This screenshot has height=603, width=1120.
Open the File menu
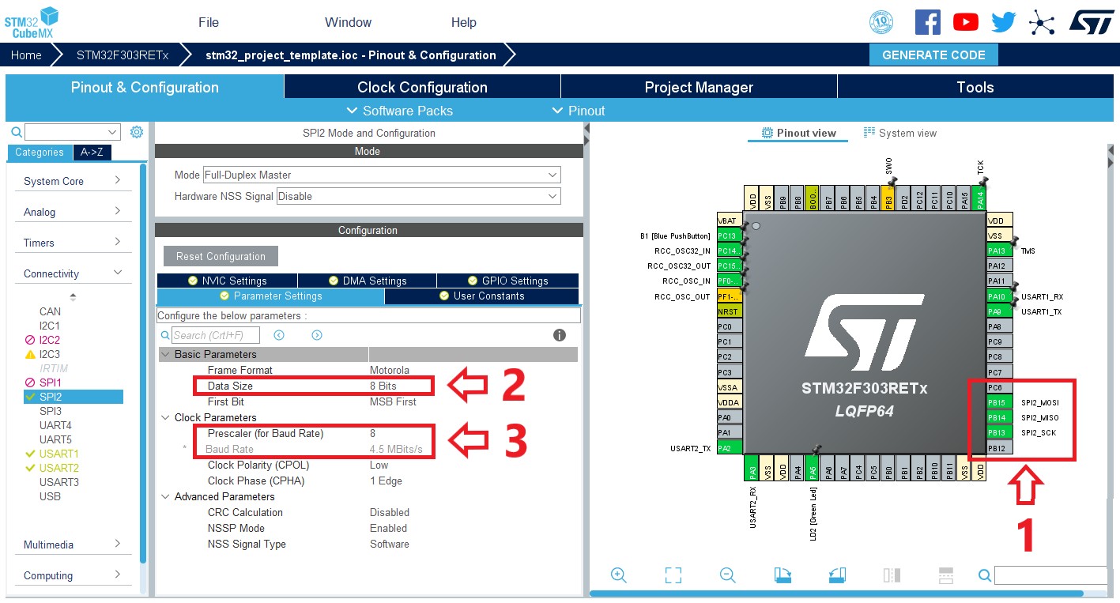click(x=209, y=22)
